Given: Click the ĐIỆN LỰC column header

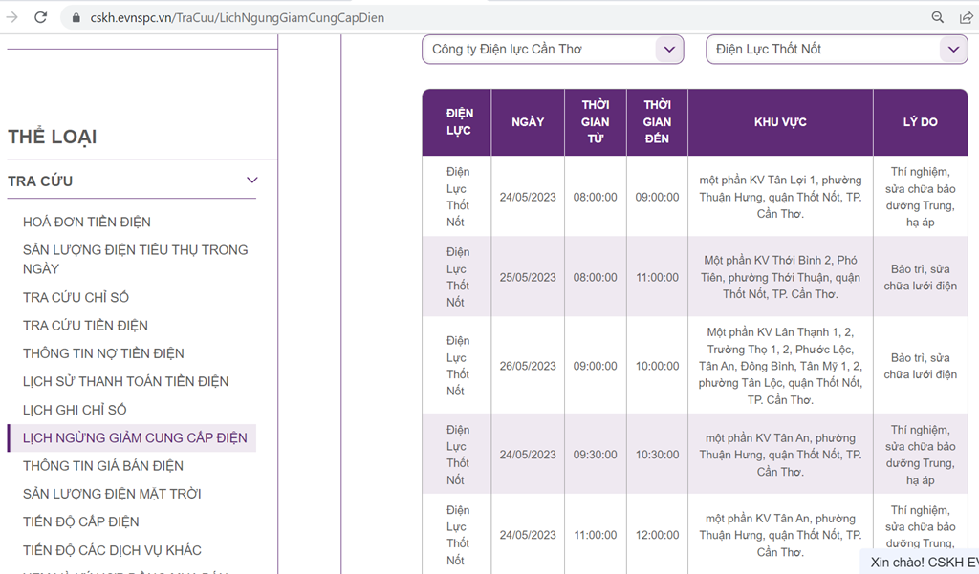Looking at the screenshot, I should point(457,121).
